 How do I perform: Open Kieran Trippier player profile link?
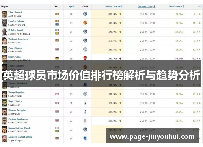[x=17, y=110]
